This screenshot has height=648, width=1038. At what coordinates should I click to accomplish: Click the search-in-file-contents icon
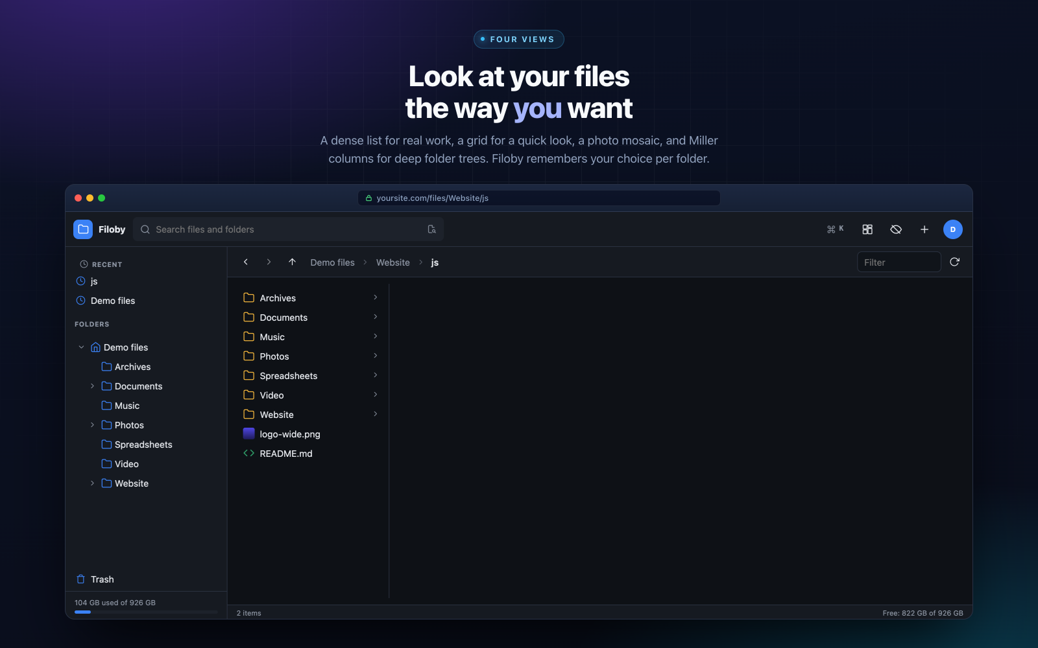431,229
